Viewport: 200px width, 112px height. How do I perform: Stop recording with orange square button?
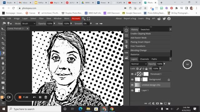[20, 97]
